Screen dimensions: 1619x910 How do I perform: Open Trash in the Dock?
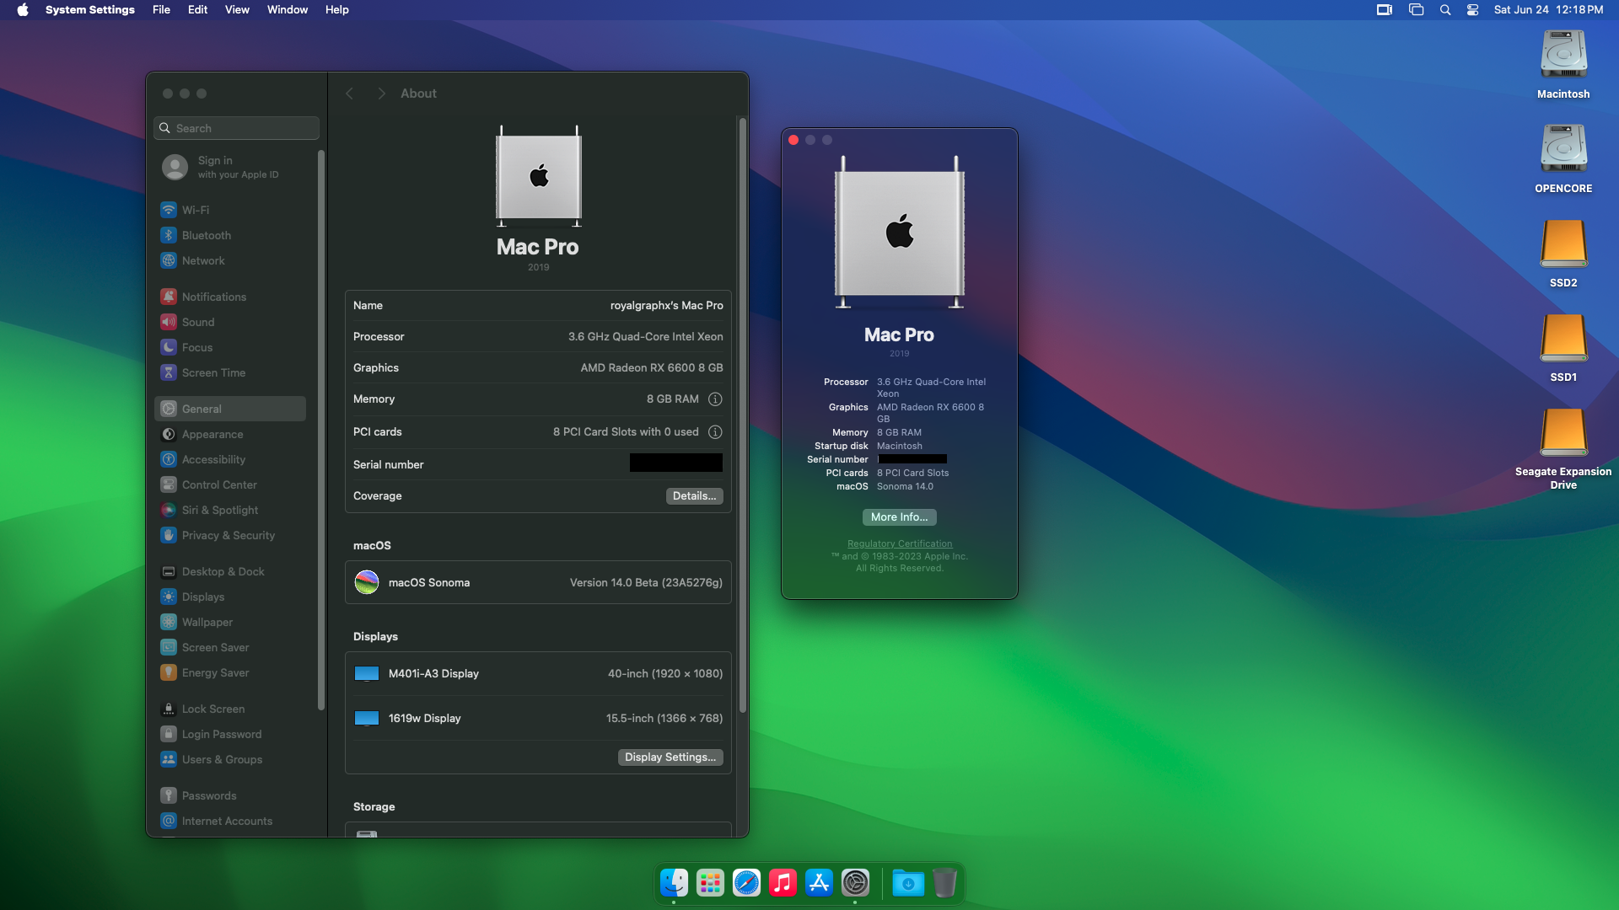point(944,882)
